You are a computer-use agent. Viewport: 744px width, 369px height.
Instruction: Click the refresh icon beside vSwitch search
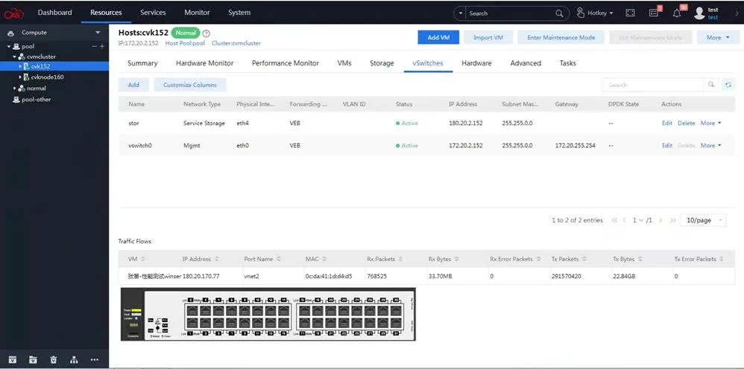(728, 85)
